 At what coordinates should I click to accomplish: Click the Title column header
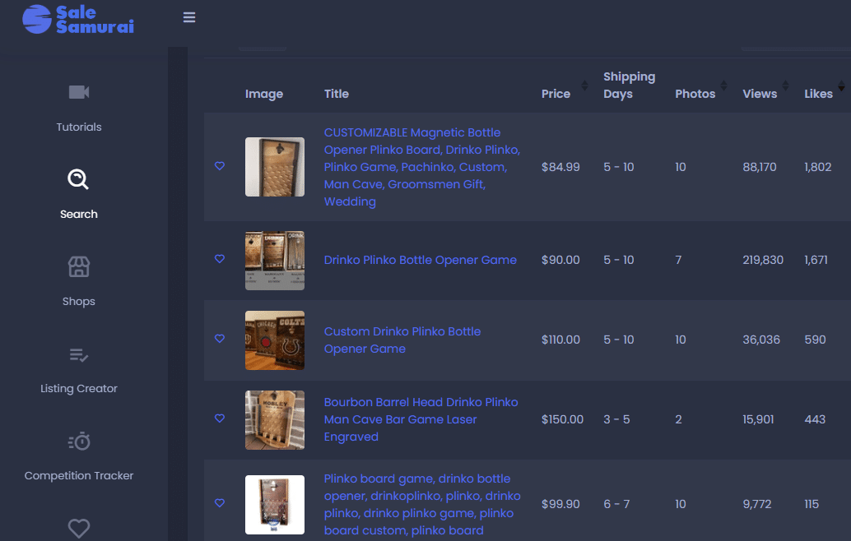point(337,94)
